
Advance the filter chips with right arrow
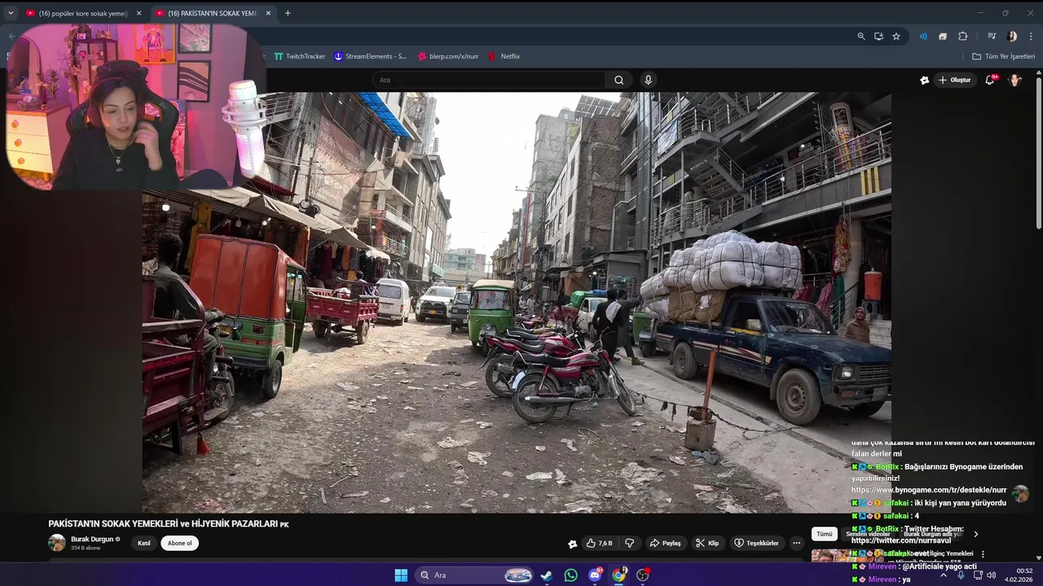click(x=975, y=534)
